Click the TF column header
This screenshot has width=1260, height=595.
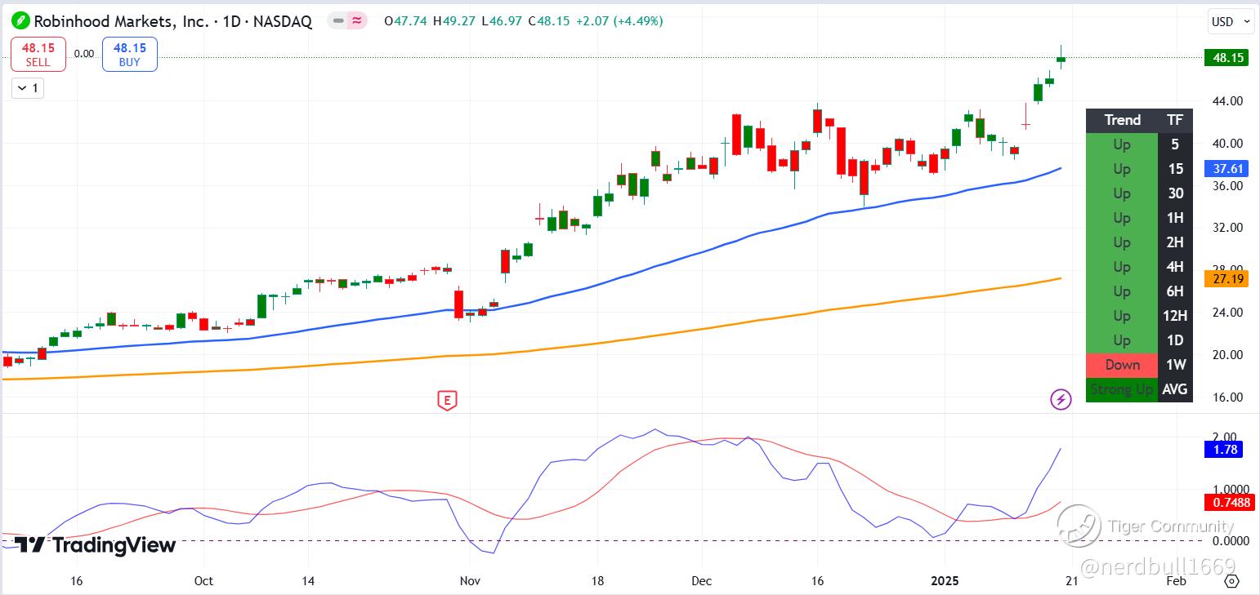1175,120
